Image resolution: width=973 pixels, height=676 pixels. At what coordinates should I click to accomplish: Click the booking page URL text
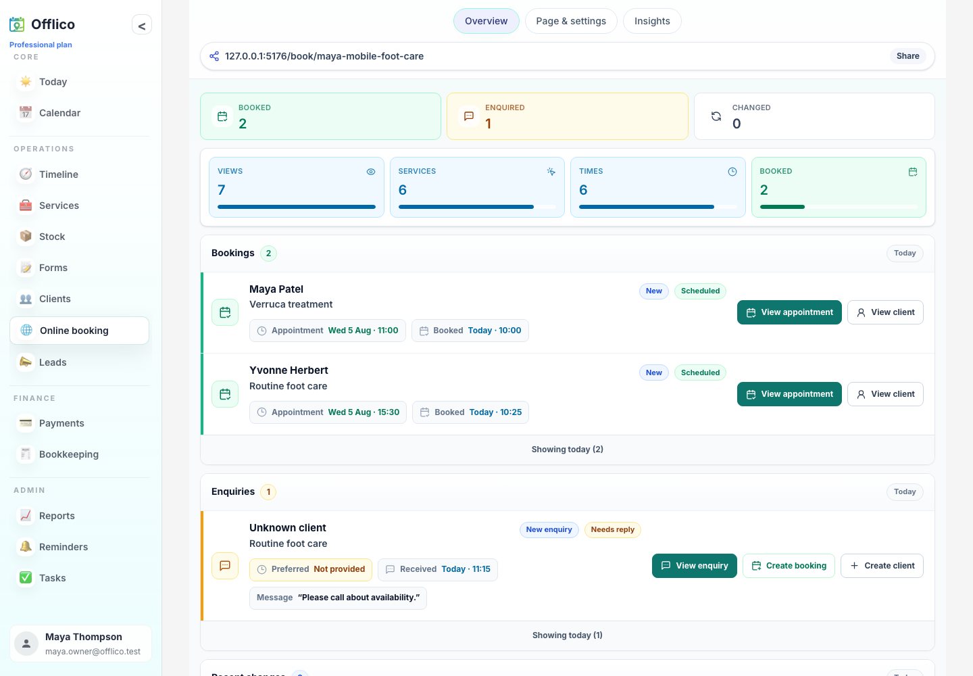pos(324,56)
